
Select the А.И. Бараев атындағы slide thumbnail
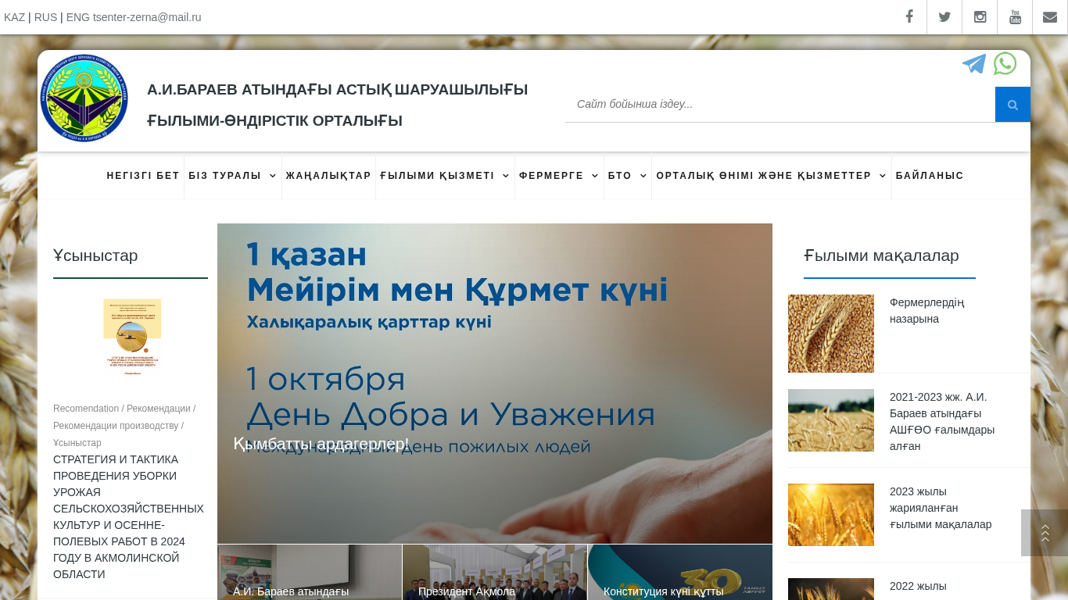(310, 572)
